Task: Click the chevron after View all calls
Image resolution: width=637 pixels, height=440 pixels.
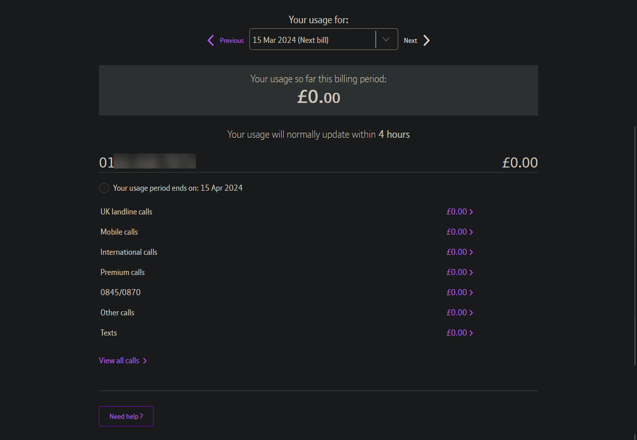Action: (145, 361)
